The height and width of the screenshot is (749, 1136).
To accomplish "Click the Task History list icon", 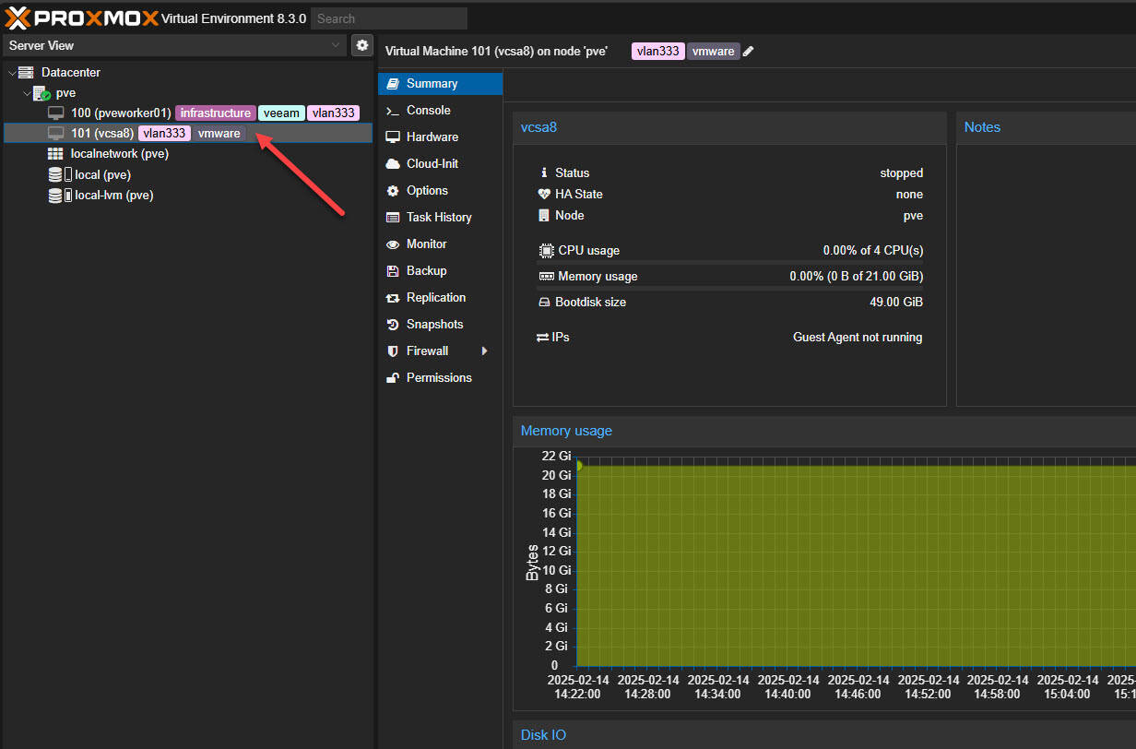I will (393, 218).
